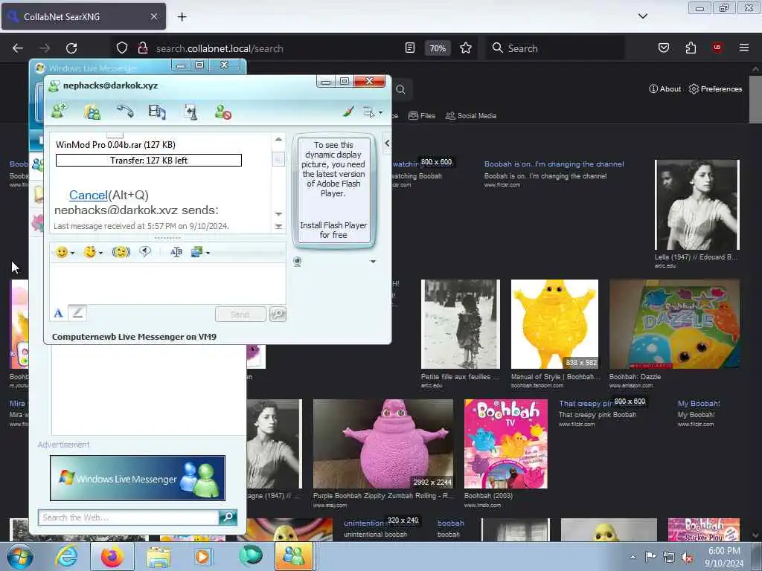Screen dimensions: 762x571
Task: Launch Internet Explorer from the taskbar
Action: pos(66,556)
